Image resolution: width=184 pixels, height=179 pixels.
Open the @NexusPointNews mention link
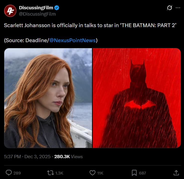tap(72, 40)
